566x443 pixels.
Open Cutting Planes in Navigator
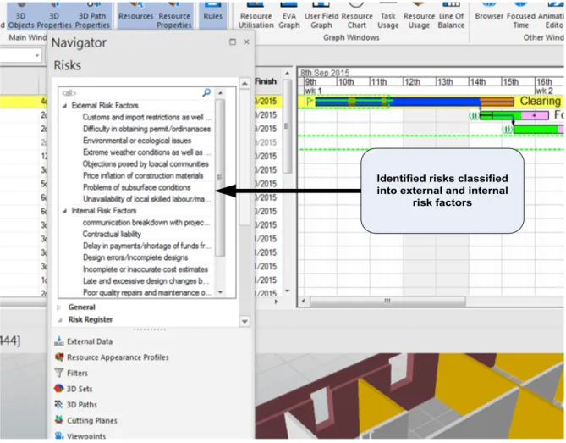point(91,420)
